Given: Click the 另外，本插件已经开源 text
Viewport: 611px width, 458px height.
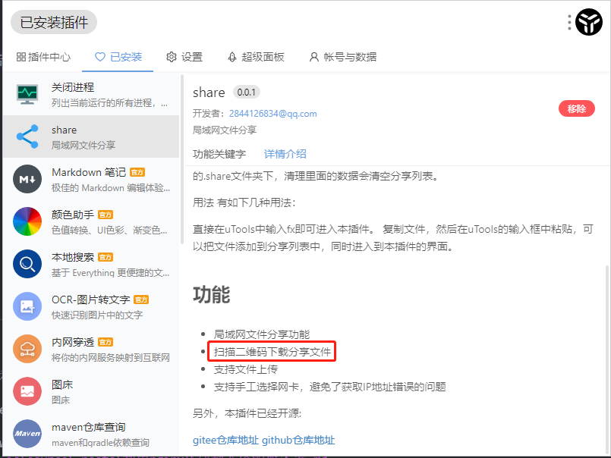Looking at the screenshot, I should [x=247, y=413].
